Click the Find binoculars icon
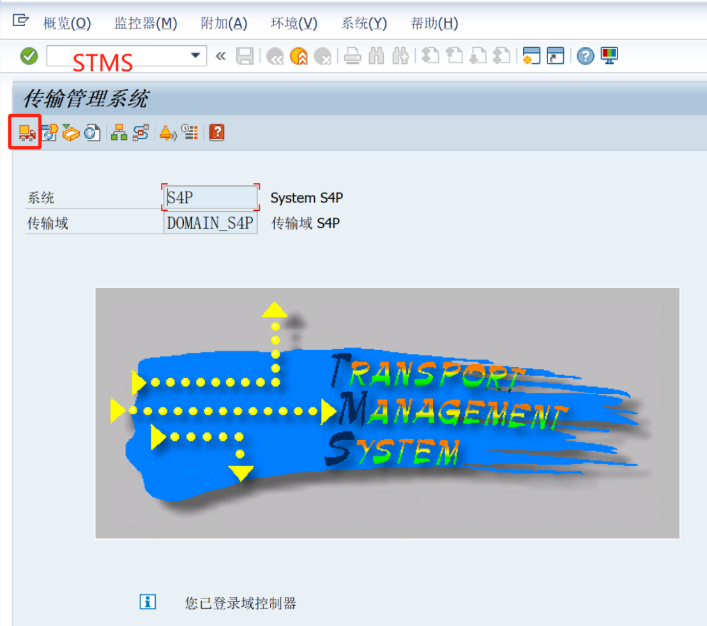Screen dimensions: 707x626 tap(377, 56)
